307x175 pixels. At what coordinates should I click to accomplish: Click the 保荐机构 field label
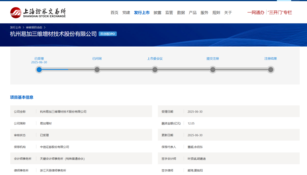coord(20,147)
